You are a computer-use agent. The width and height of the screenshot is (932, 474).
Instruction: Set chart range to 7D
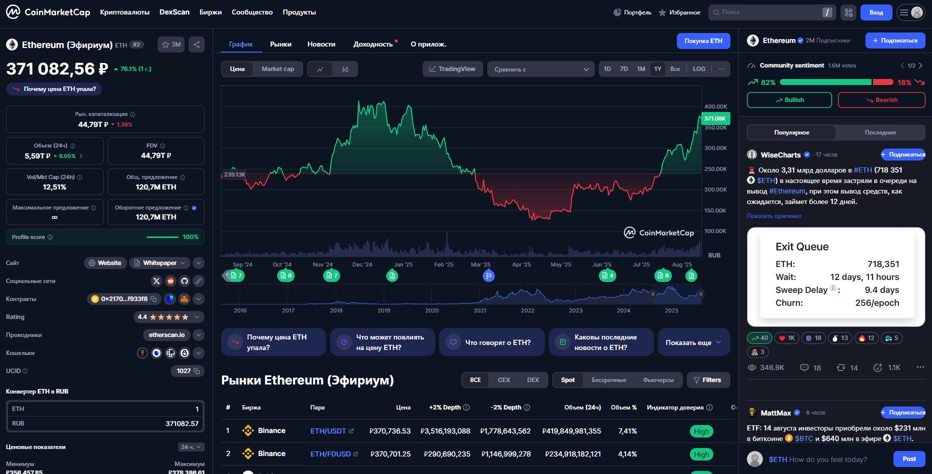624,69
